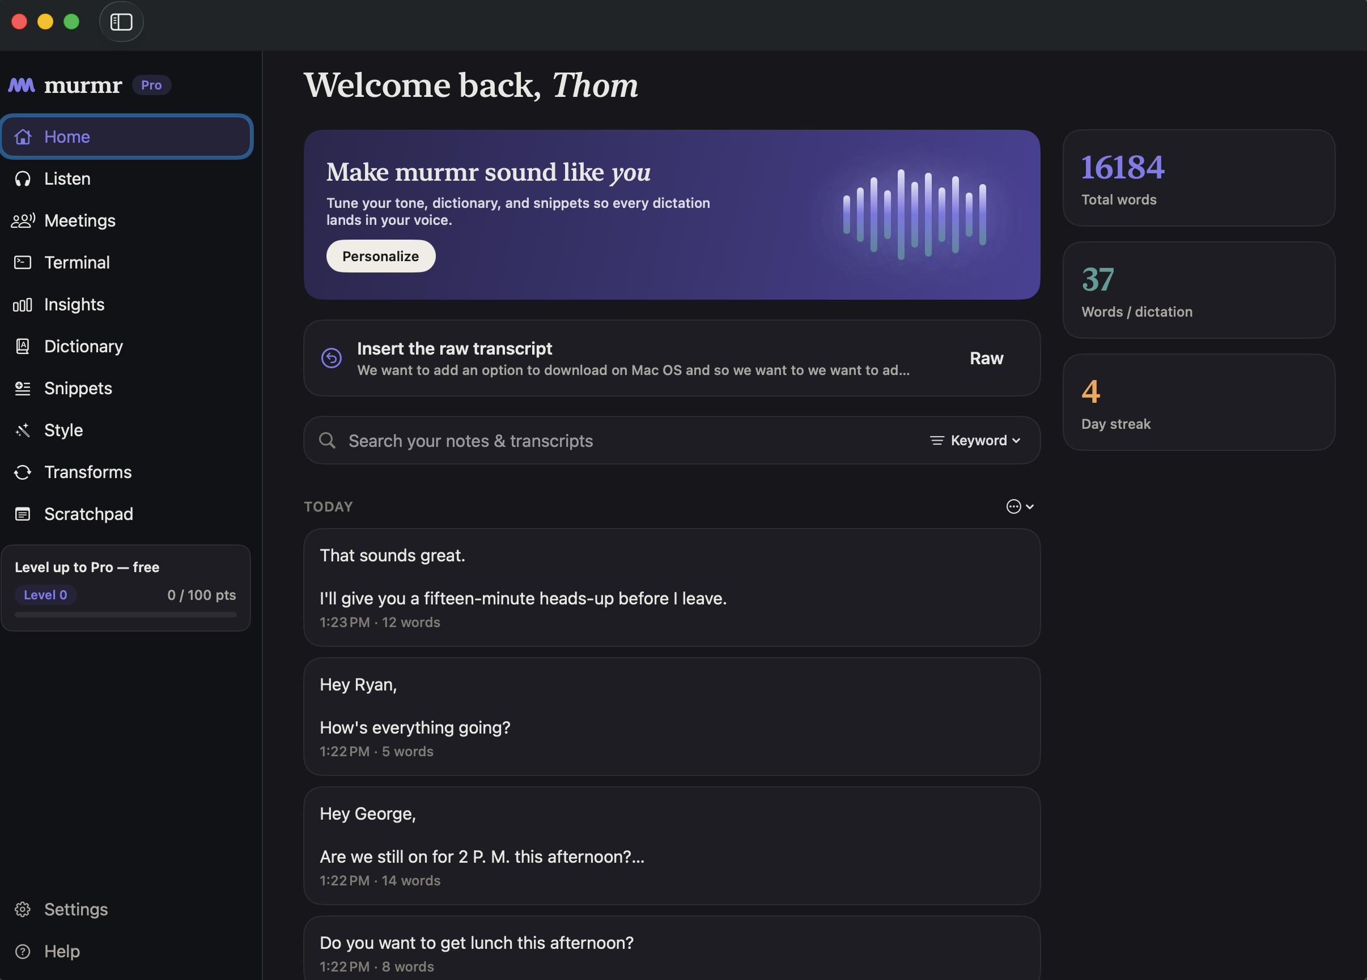
Task: Click the level points progress bar
Action: click(125, 615)
